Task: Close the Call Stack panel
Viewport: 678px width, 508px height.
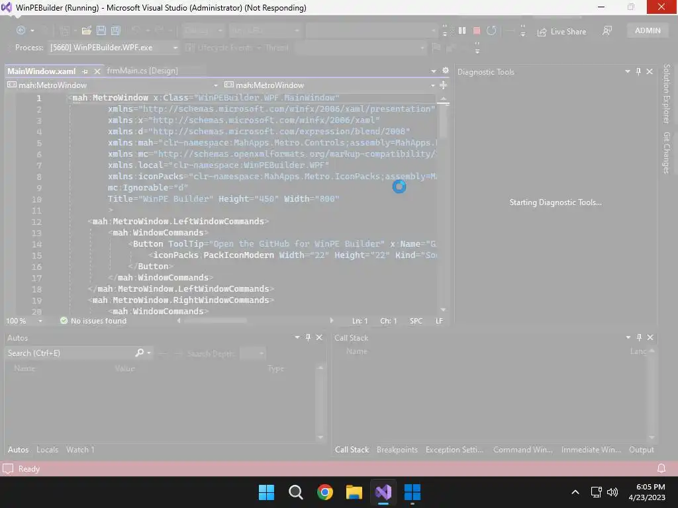Action: point(650,337)
